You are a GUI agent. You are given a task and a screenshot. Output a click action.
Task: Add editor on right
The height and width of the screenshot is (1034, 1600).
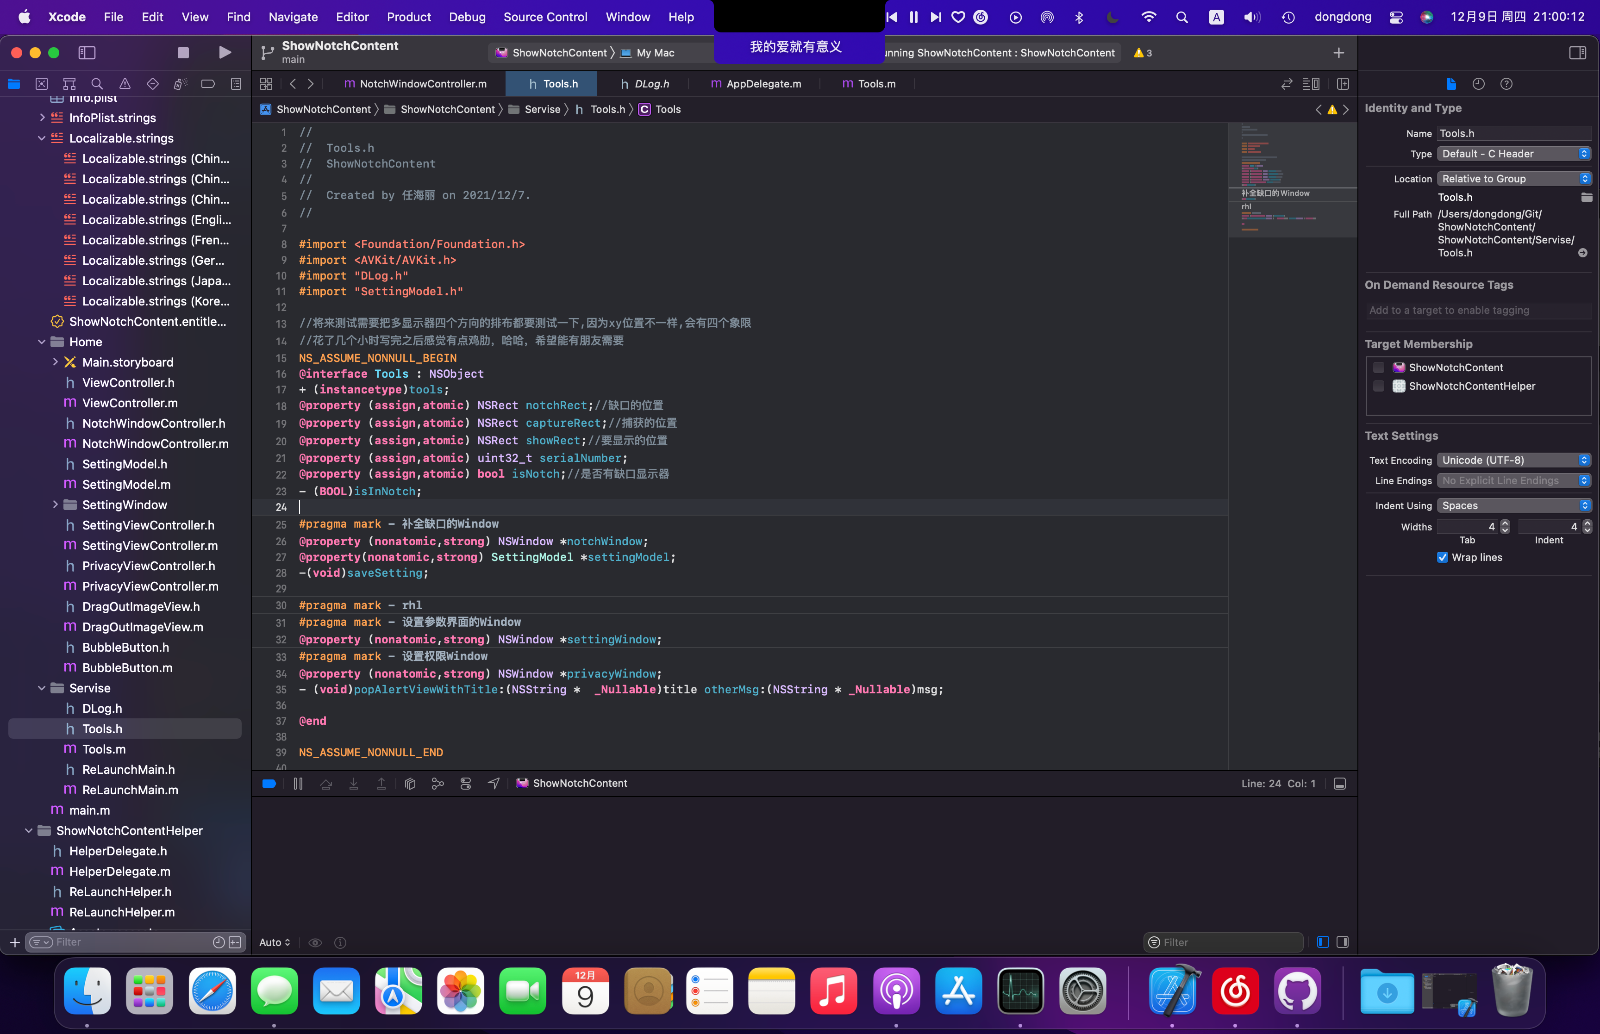[x=1343, y=84]
